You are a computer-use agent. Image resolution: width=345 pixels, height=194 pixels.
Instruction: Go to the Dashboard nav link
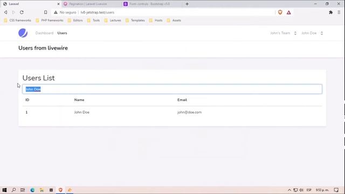(44, 33)
